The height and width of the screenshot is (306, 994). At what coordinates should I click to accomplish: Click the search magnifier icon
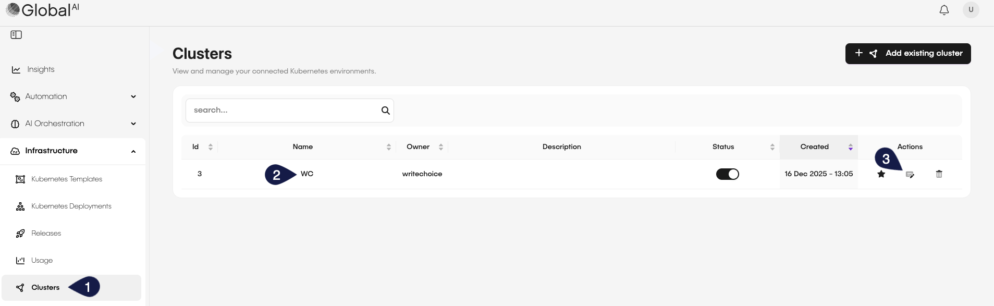(385, 111)
